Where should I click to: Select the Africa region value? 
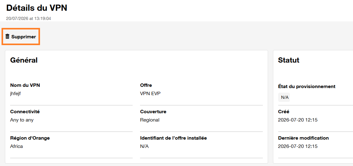[16, 146]
